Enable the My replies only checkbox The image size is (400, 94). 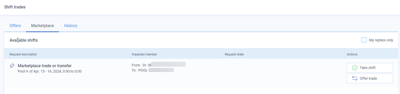(x=364, y=40)
